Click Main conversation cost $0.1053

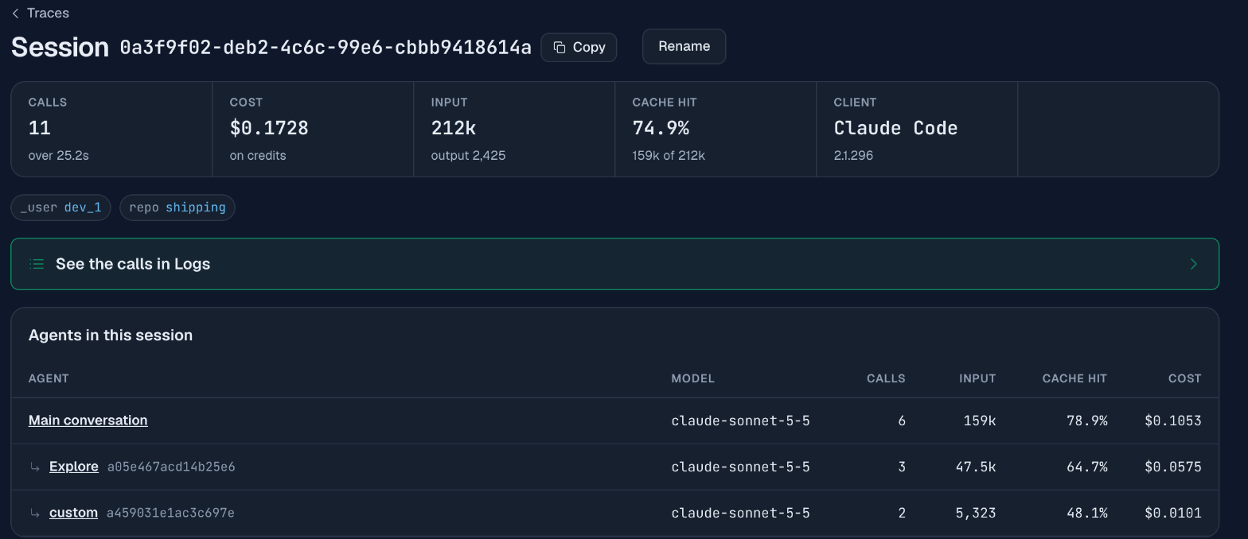click(x=1172, y=421)
